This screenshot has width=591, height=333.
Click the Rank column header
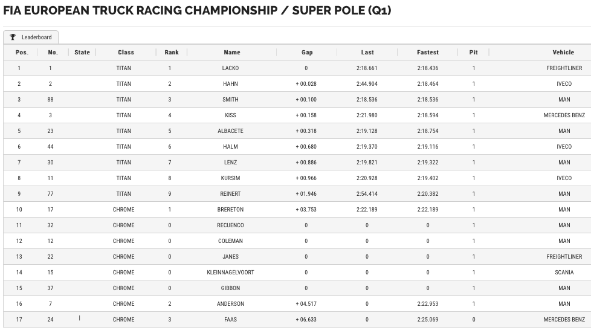(x=172, y=53)
